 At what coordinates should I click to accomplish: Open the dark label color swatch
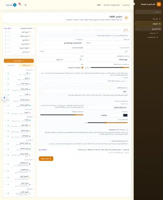[125, 115]
